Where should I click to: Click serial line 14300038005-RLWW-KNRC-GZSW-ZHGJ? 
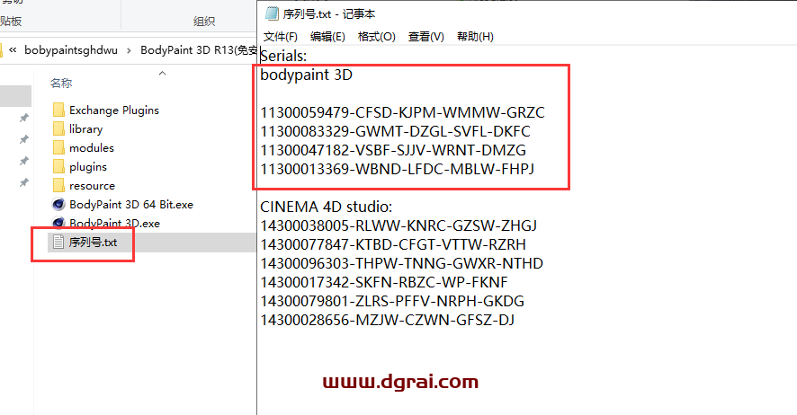click(398, 225)
